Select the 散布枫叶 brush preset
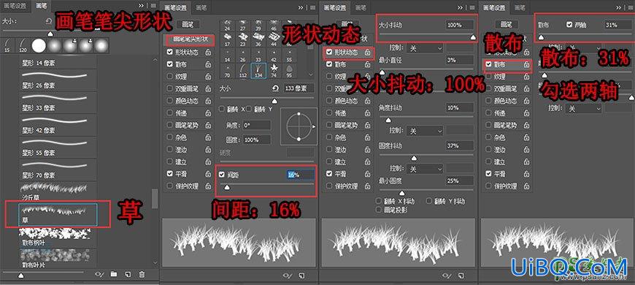The width and height of the screenshot is (635, 285). click(x=58, y=237)
